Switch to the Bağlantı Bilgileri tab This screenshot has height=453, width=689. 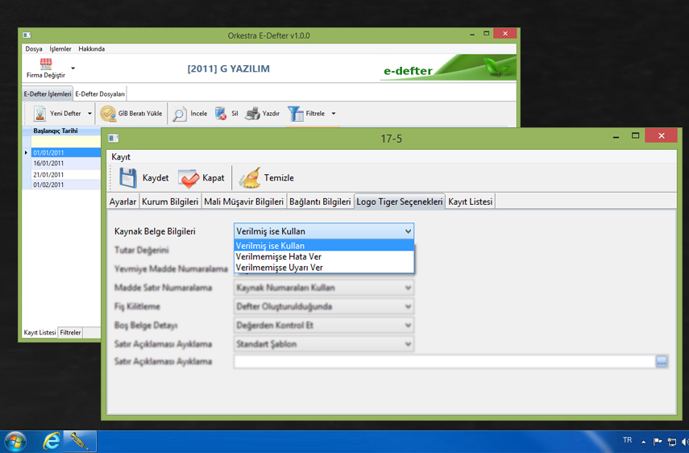[320, 202]
